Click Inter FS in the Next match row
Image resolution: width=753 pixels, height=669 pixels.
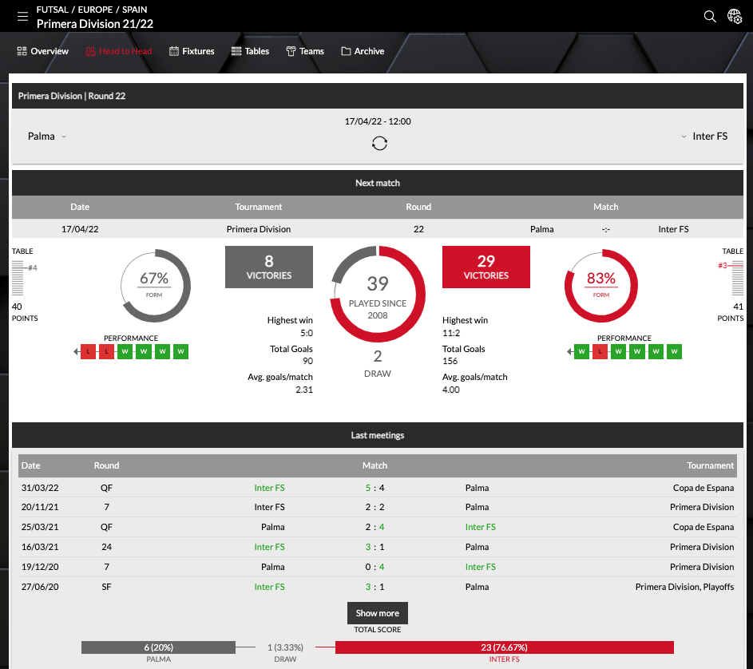click(x=673, y=229)
